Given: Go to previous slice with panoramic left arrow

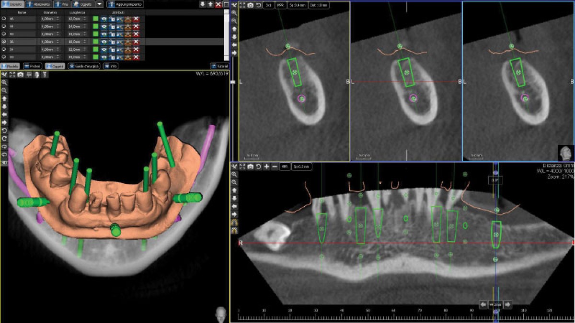Looking at the screenshot, I should (483, 304).
